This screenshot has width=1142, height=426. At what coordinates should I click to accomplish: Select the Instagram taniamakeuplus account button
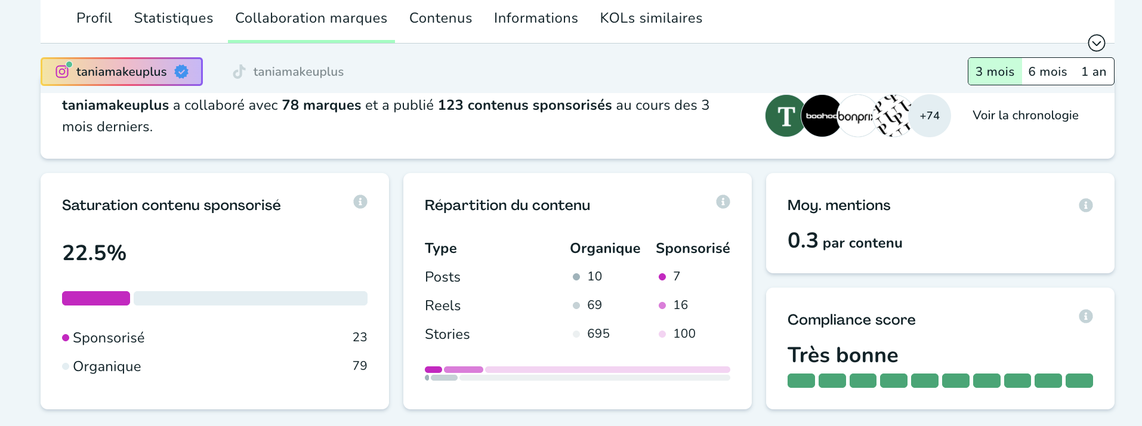pos(122,72)
